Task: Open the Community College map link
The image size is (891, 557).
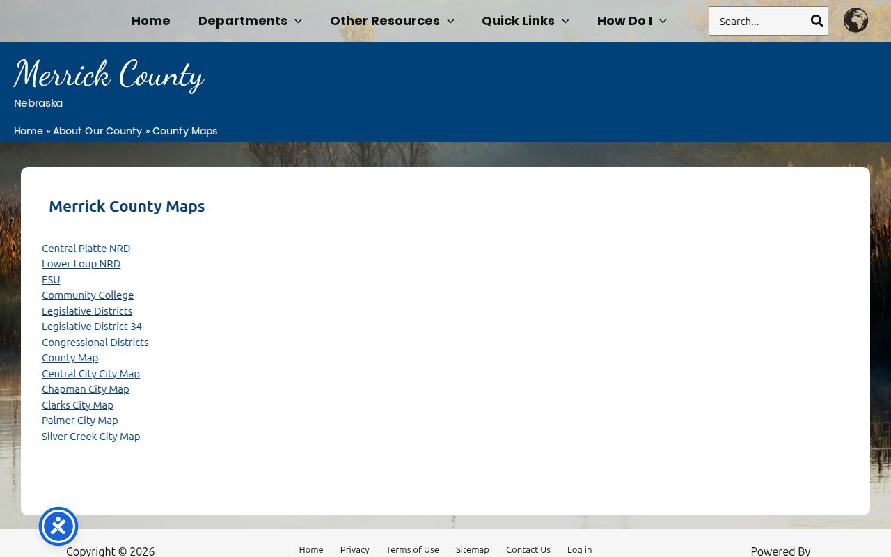Action: click(x=88, y=295)
